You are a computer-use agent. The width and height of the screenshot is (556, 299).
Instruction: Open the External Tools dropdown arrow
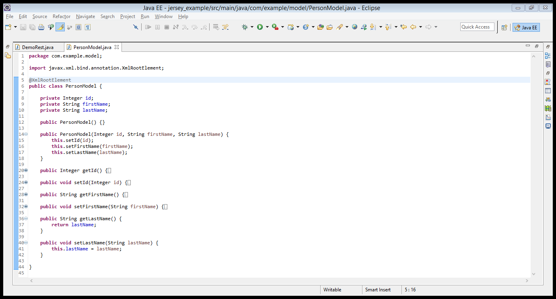[282, 27]
